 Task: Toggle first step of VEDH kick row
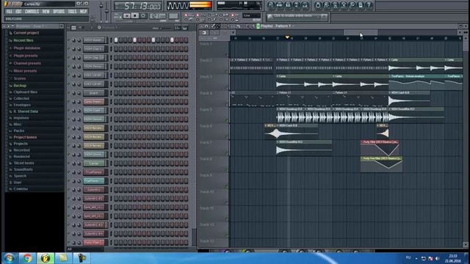pyautogui.click(x=116, y=40)
